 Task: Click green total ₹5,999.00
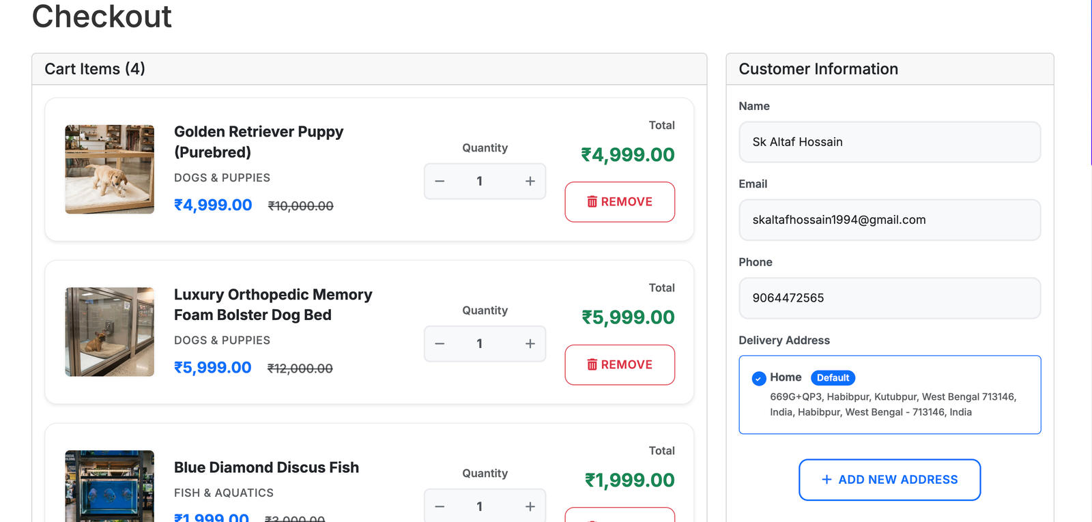click(x=628, y=317)
